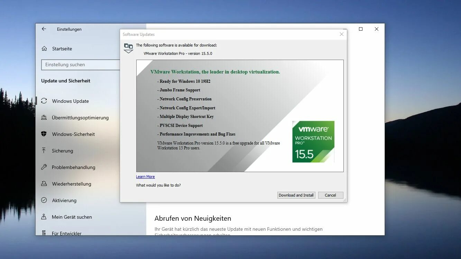Click the Mein Gerät suchen person icon

point(44,217)
